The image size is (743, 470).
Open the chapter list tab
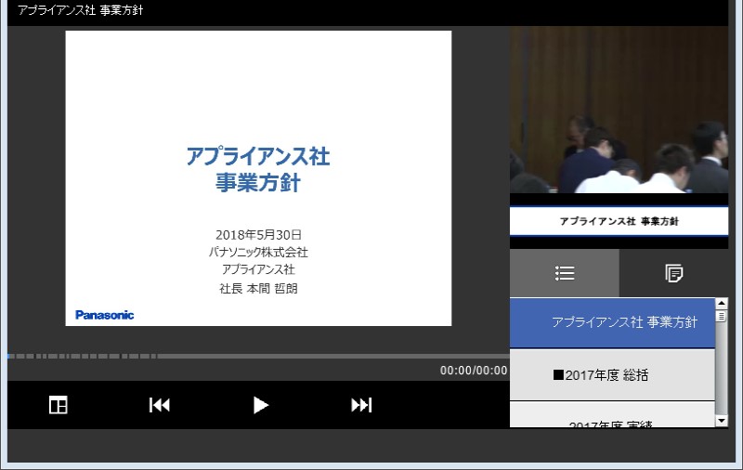(x=565, y=273)
